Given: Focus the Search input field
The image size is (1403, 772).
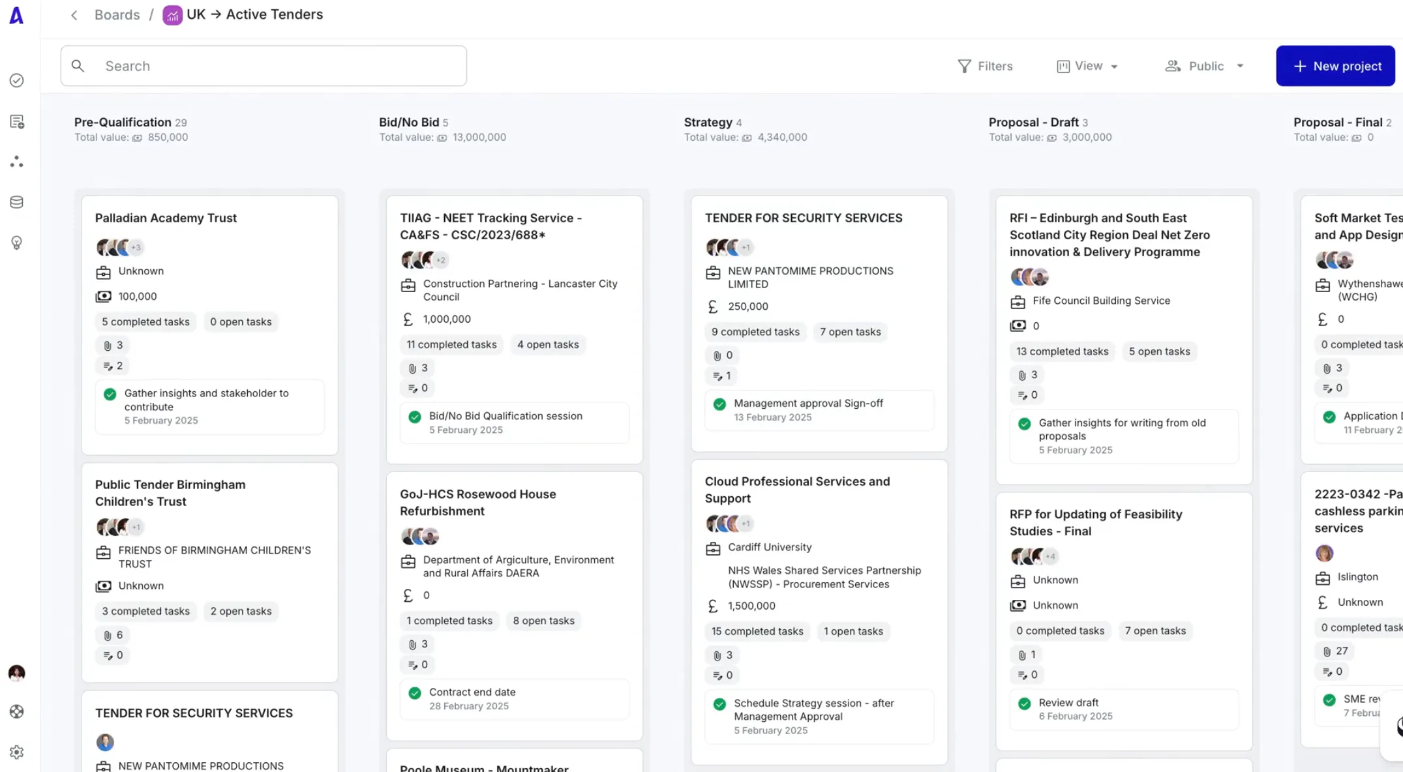Looking at the screenshot, I should point(264,66).
